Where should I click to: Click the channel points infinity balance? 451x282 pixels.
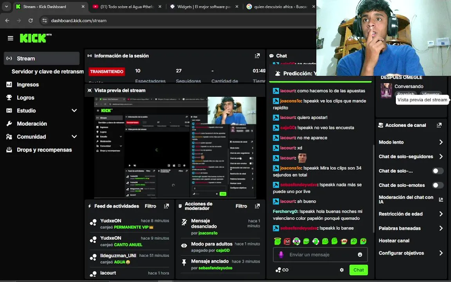tap(282, 270)
